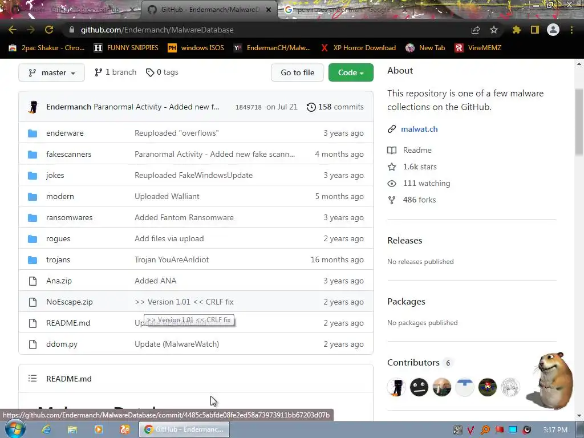584x438 pixels.
Task: Reload the page with the refresh icon
Action: [x=49, y=30]
